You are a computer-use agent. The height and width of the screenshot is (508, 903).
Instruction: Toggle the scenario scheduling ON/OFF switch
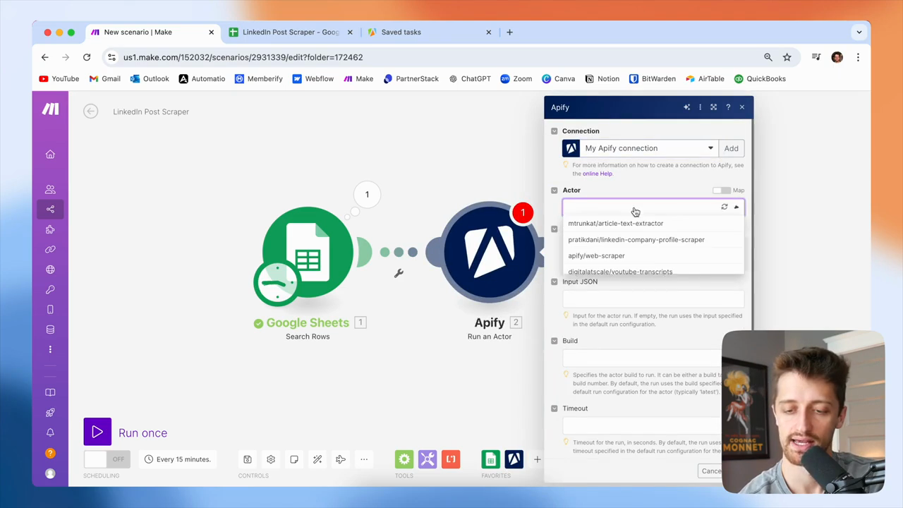106,459
